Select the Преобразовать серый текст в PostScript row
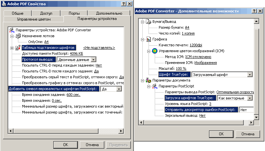Image resolution: width=265 pixels, height=151 pixels. coord(73,77)
